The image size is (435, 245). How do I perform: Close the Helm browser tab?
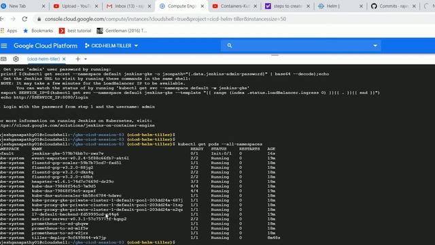point(361,6)
